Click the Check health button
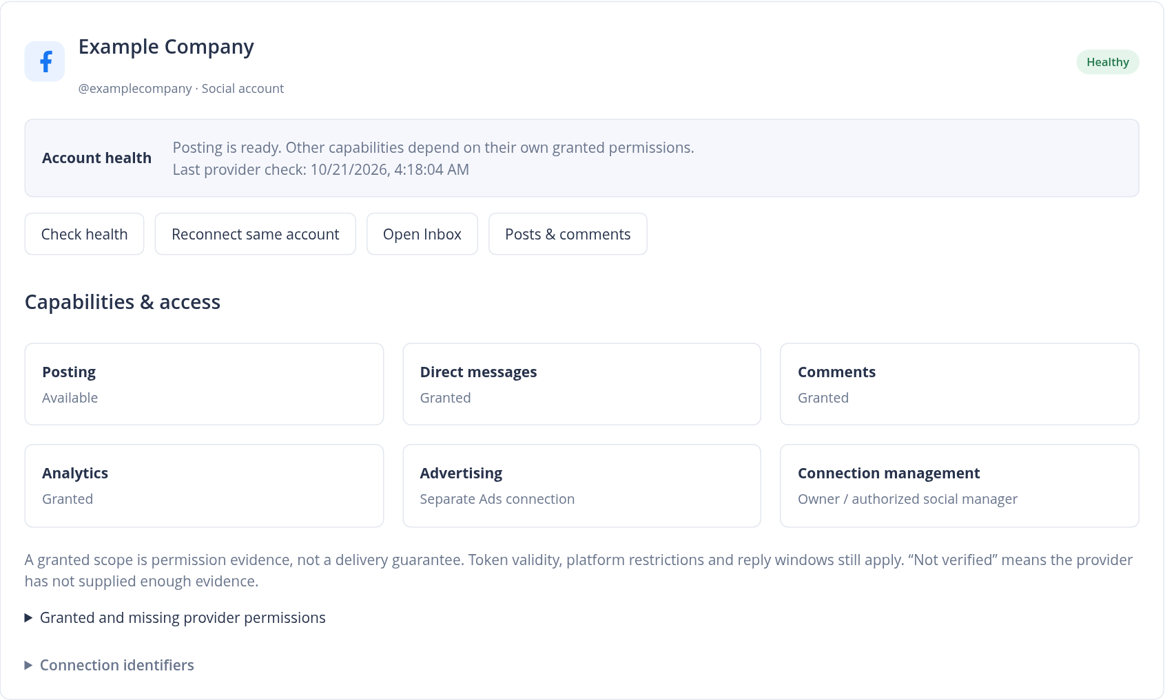The height and width of the screenshot is (700, 1165). 84,234
